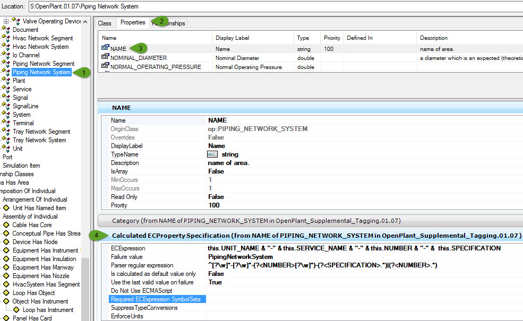Click the class tree scroll-up arrow
Image resolution: width=523 pixels, height=321 pixels.
click(85, 22)
